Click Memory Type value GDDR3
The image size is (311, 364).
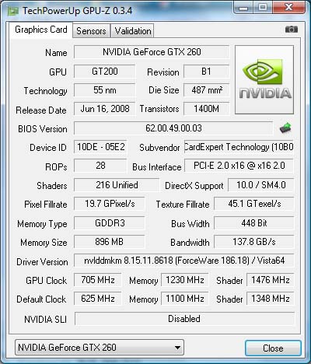coord(109,223)
